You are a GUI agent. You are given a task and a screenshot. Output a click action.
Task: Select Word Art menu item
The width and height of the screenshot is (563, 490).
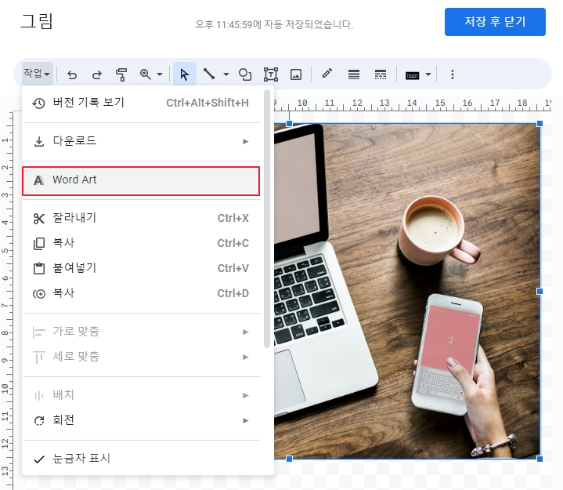click(141, 181)
